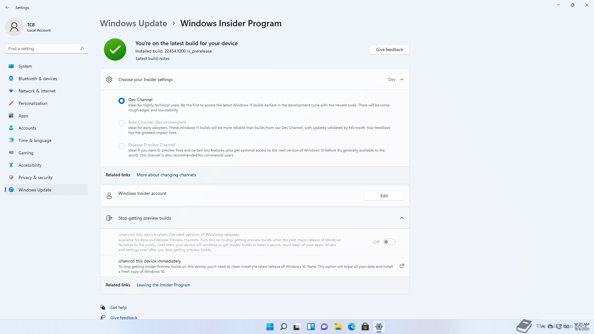Viewport: 594px width, 334px height.
Task: Click the Find a setting search box
Action: click(x=46, y=49)
